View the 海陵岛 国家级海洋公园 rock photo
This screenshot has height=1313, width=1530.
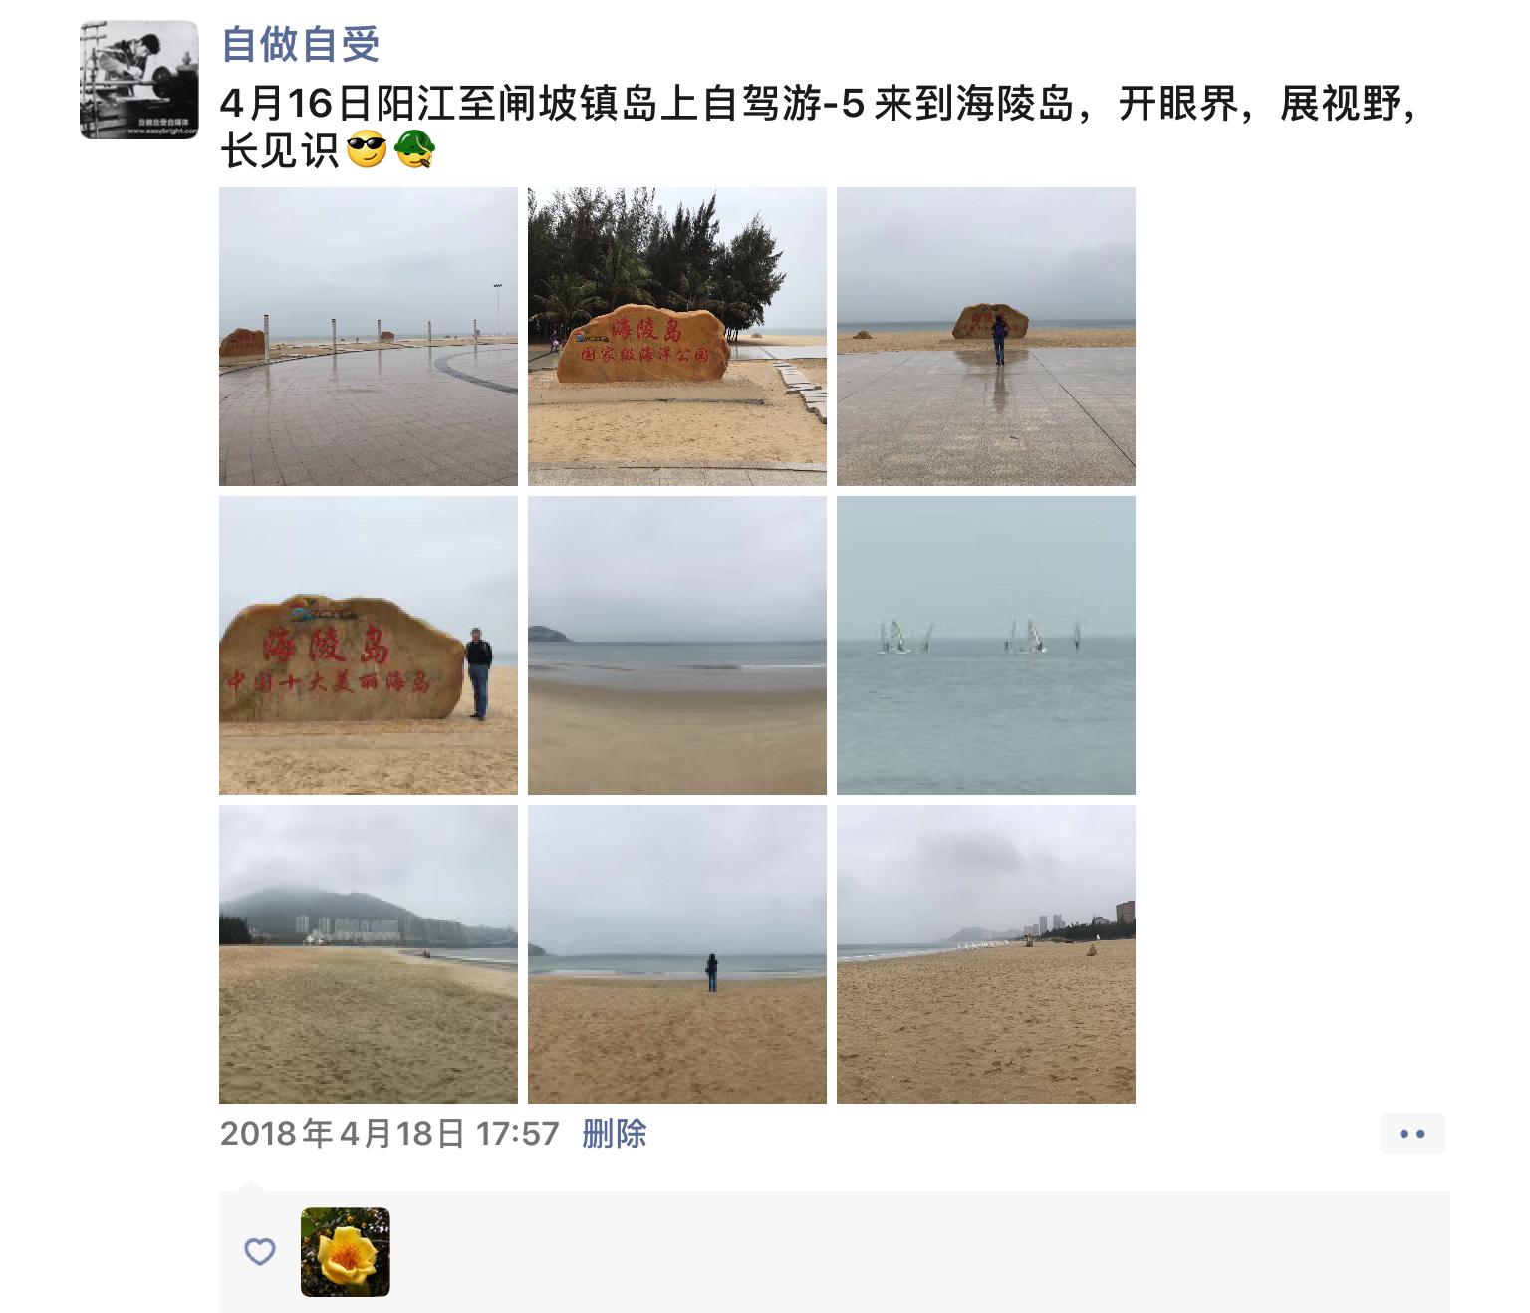(677, 337)
